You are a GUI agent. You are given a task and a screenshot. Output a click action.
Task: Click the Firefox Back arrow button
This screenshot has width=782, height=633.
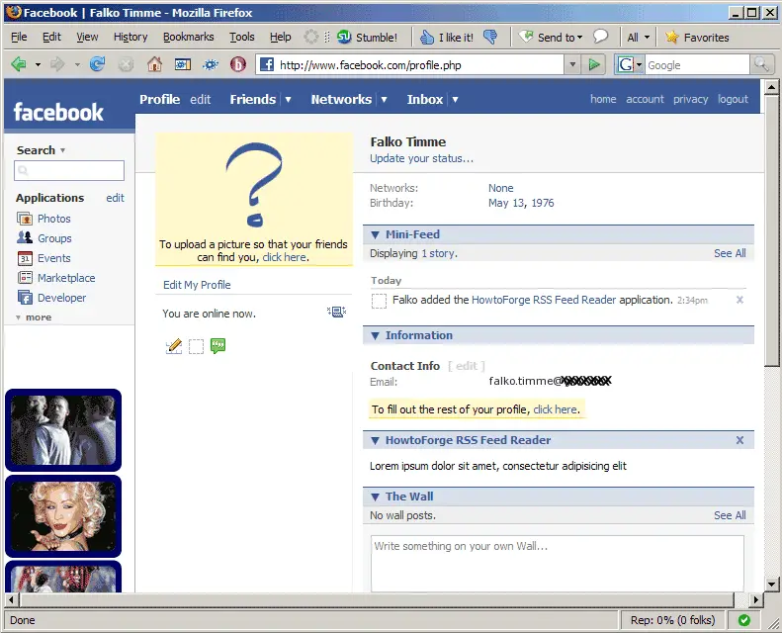pyautogui.click(x=19, y=64)
